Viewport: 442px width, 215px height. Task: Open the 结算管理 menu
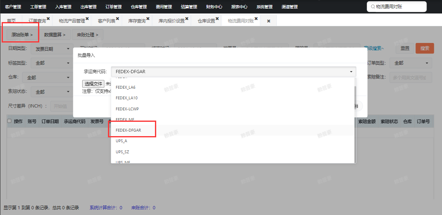click(189, 7)
